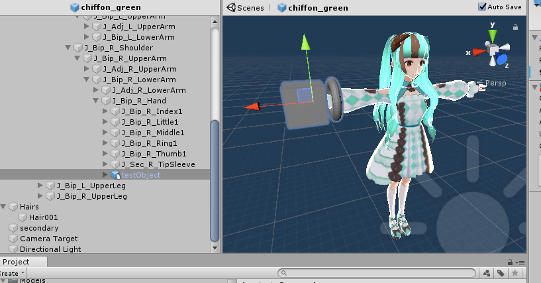Image resolution: width=541 pixels, height=283 pixels.
Task: Expand J_Bip_R_Middle1 arrow
Action: pos(105,132)
